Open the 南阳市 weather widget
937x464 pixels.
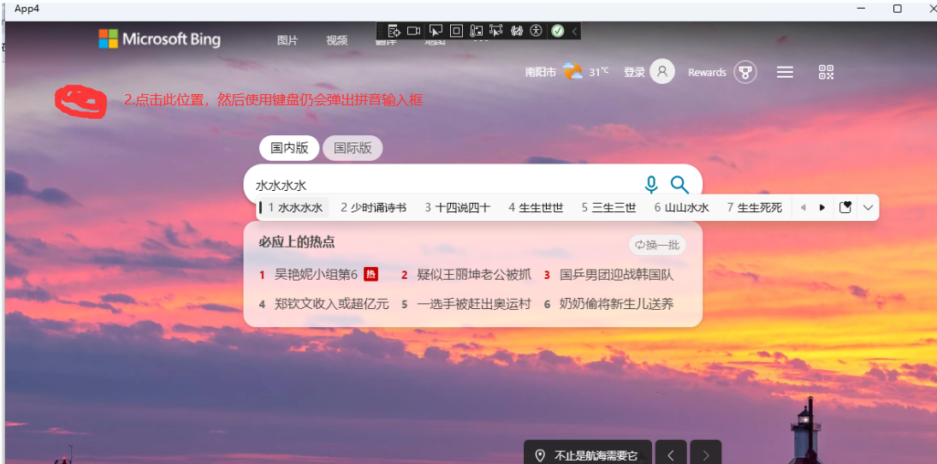(x=566, y=73)
